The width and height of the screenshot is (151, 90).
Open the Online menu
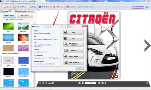[x=18, y=3]
